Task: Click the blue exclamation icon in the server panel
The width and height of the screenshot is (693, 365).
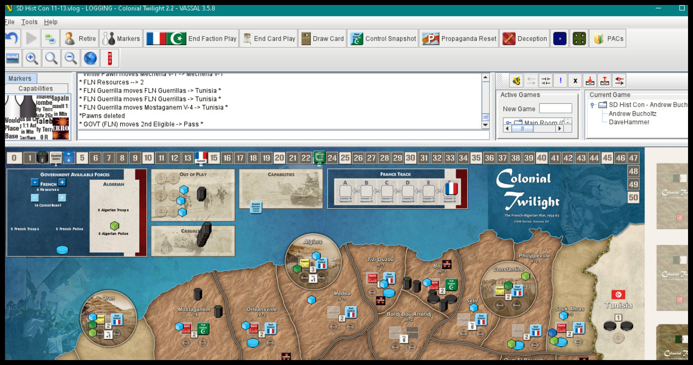Action: coord(560,81)
